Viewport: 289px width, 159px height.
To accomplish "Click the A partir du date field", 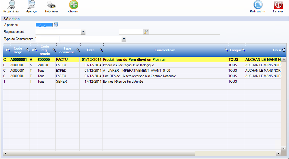I will tap(44, 25).
